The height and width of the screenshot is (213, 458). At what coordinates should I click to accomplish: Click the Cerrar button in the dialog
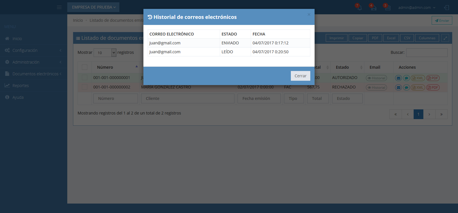300,76
